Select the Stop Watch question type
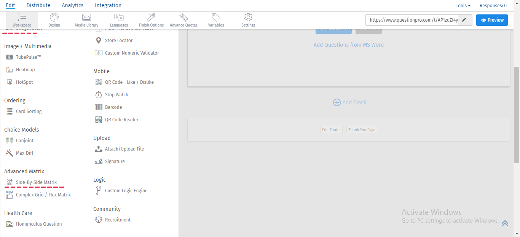This screenshot has width=520, height=237. click(x=116, y=95)
